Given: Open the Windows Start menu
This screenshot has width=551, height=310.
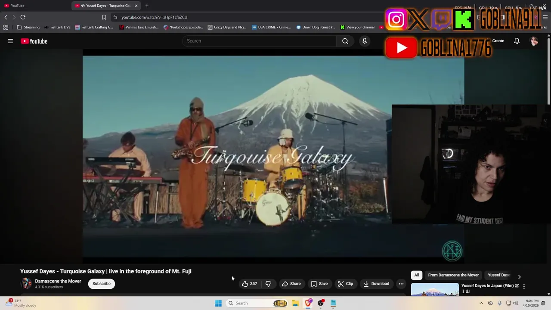Looking at the screenshot, I should coord(218,303).
